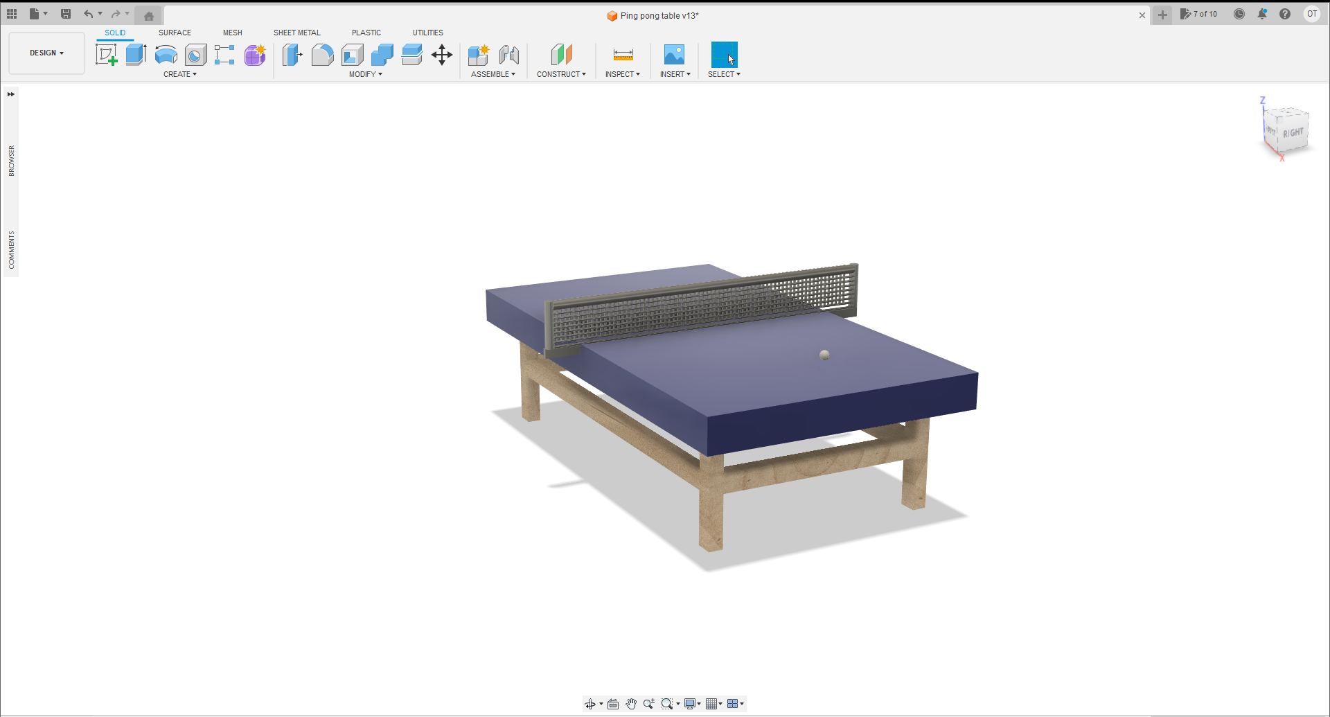
Task: Start the Measure tool under Inspect
Action: click(x=622, y=55)
